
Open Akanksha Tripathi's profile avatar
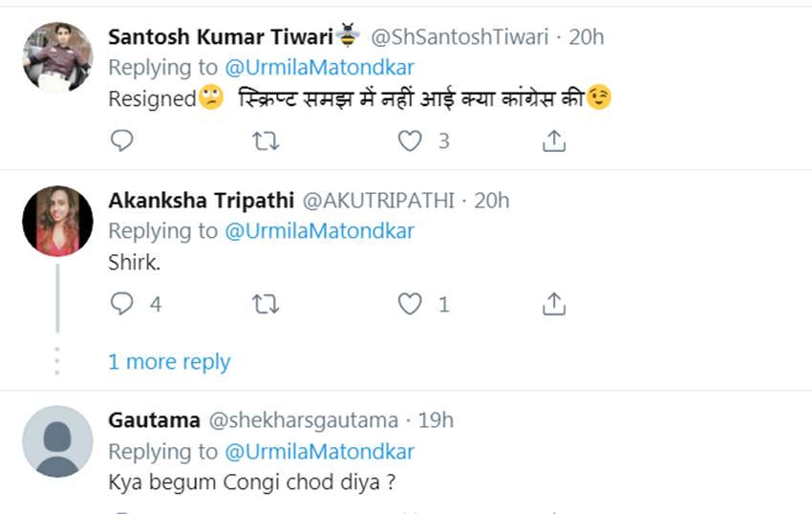point(57,221)
